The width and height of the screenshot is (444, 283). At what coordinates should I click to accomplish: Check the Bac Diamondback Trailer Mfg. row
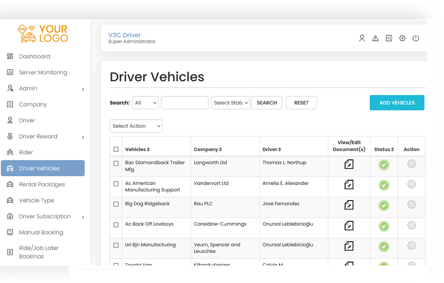(116, 163)
